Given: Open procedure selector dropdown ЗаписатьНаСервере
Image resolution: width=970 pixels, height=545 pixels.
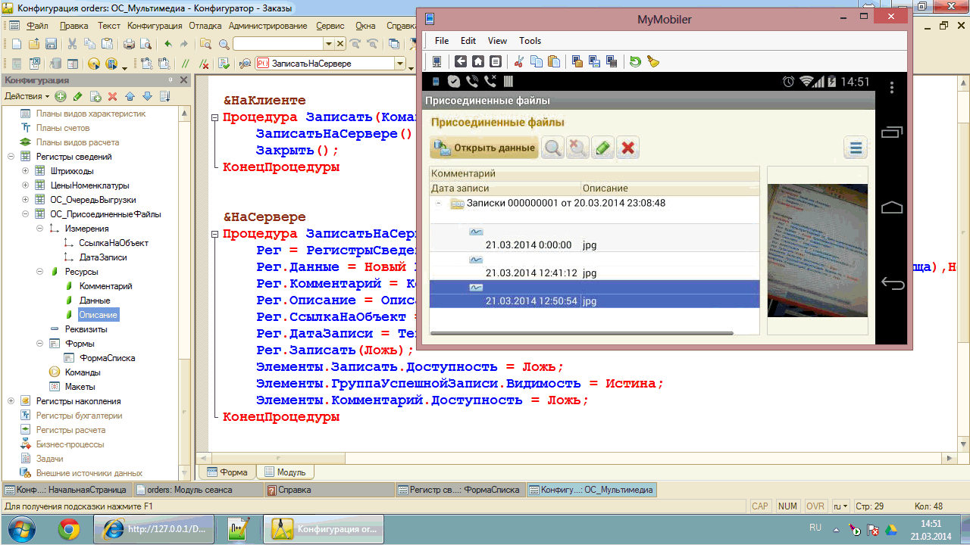Looking at the screenshot, I should point(399,64).
